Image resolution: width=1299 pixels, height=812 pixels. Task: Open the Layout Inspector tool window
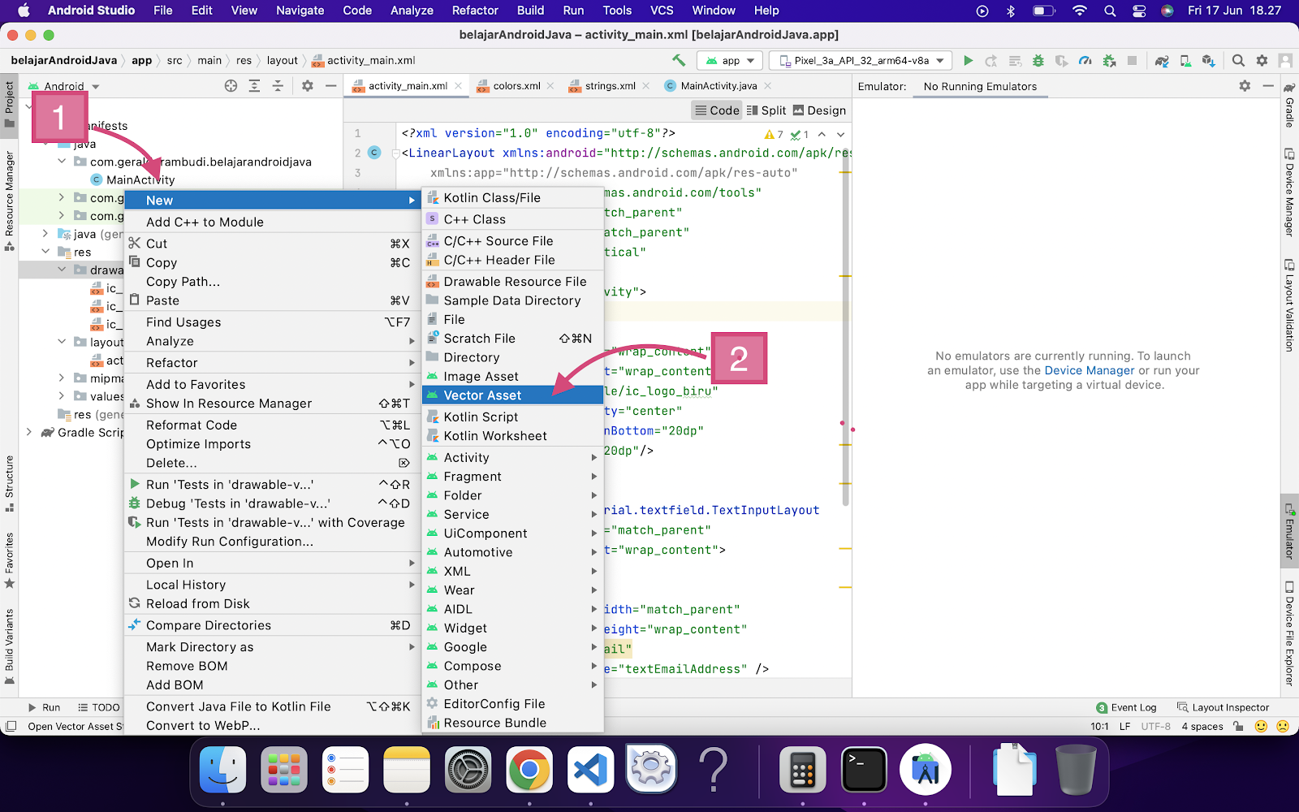pyautogui.click(x=1223, y=707)
